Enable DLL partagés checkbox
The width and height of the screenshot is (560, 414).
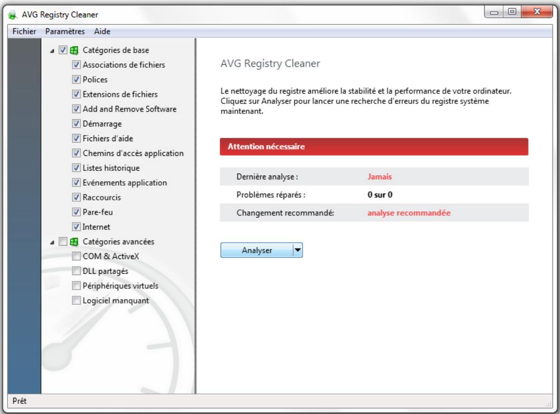[x=76, y=271]
